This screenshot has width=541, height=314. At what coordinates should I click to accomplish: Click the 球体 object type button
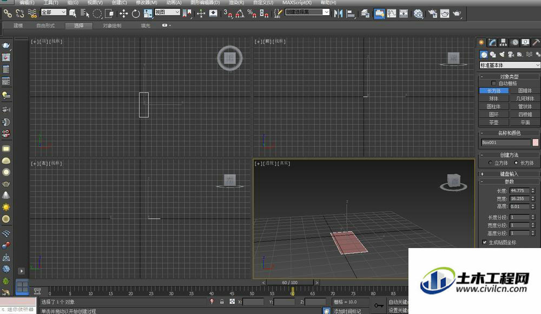(494, 98)
